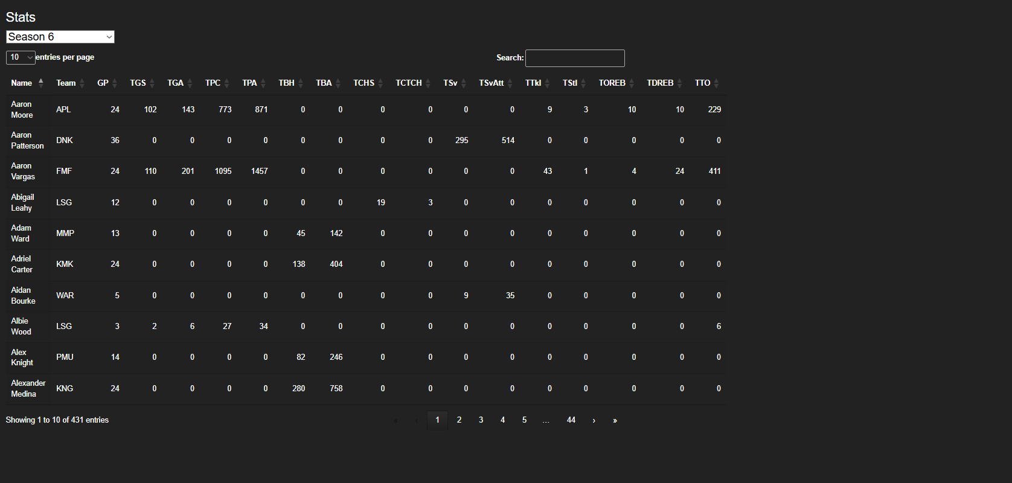The image size is (1012, 483).
Task: Click the next page arrow
Action: pyautogui.click(x=594, y=420)
